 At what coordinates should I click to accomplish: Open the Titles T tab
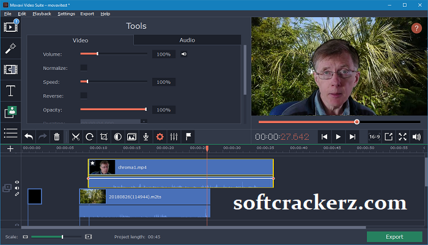10,91
